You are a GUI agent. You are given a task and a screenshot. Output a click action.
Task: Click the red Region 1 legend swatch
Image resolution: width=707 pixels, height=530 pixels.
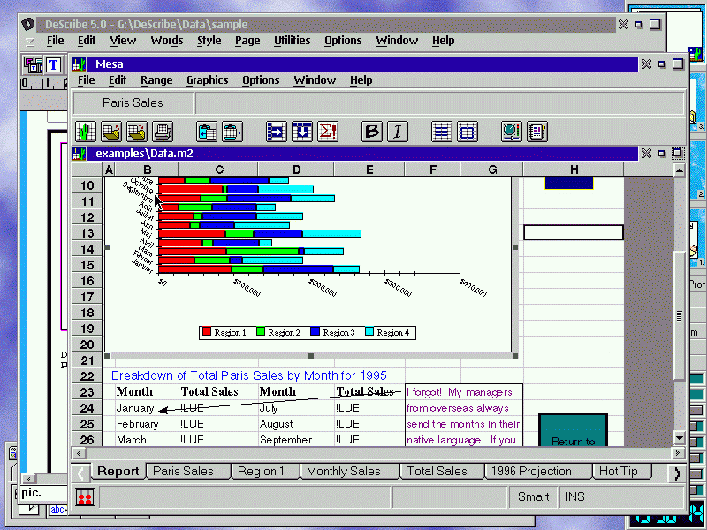click(207, 333)
